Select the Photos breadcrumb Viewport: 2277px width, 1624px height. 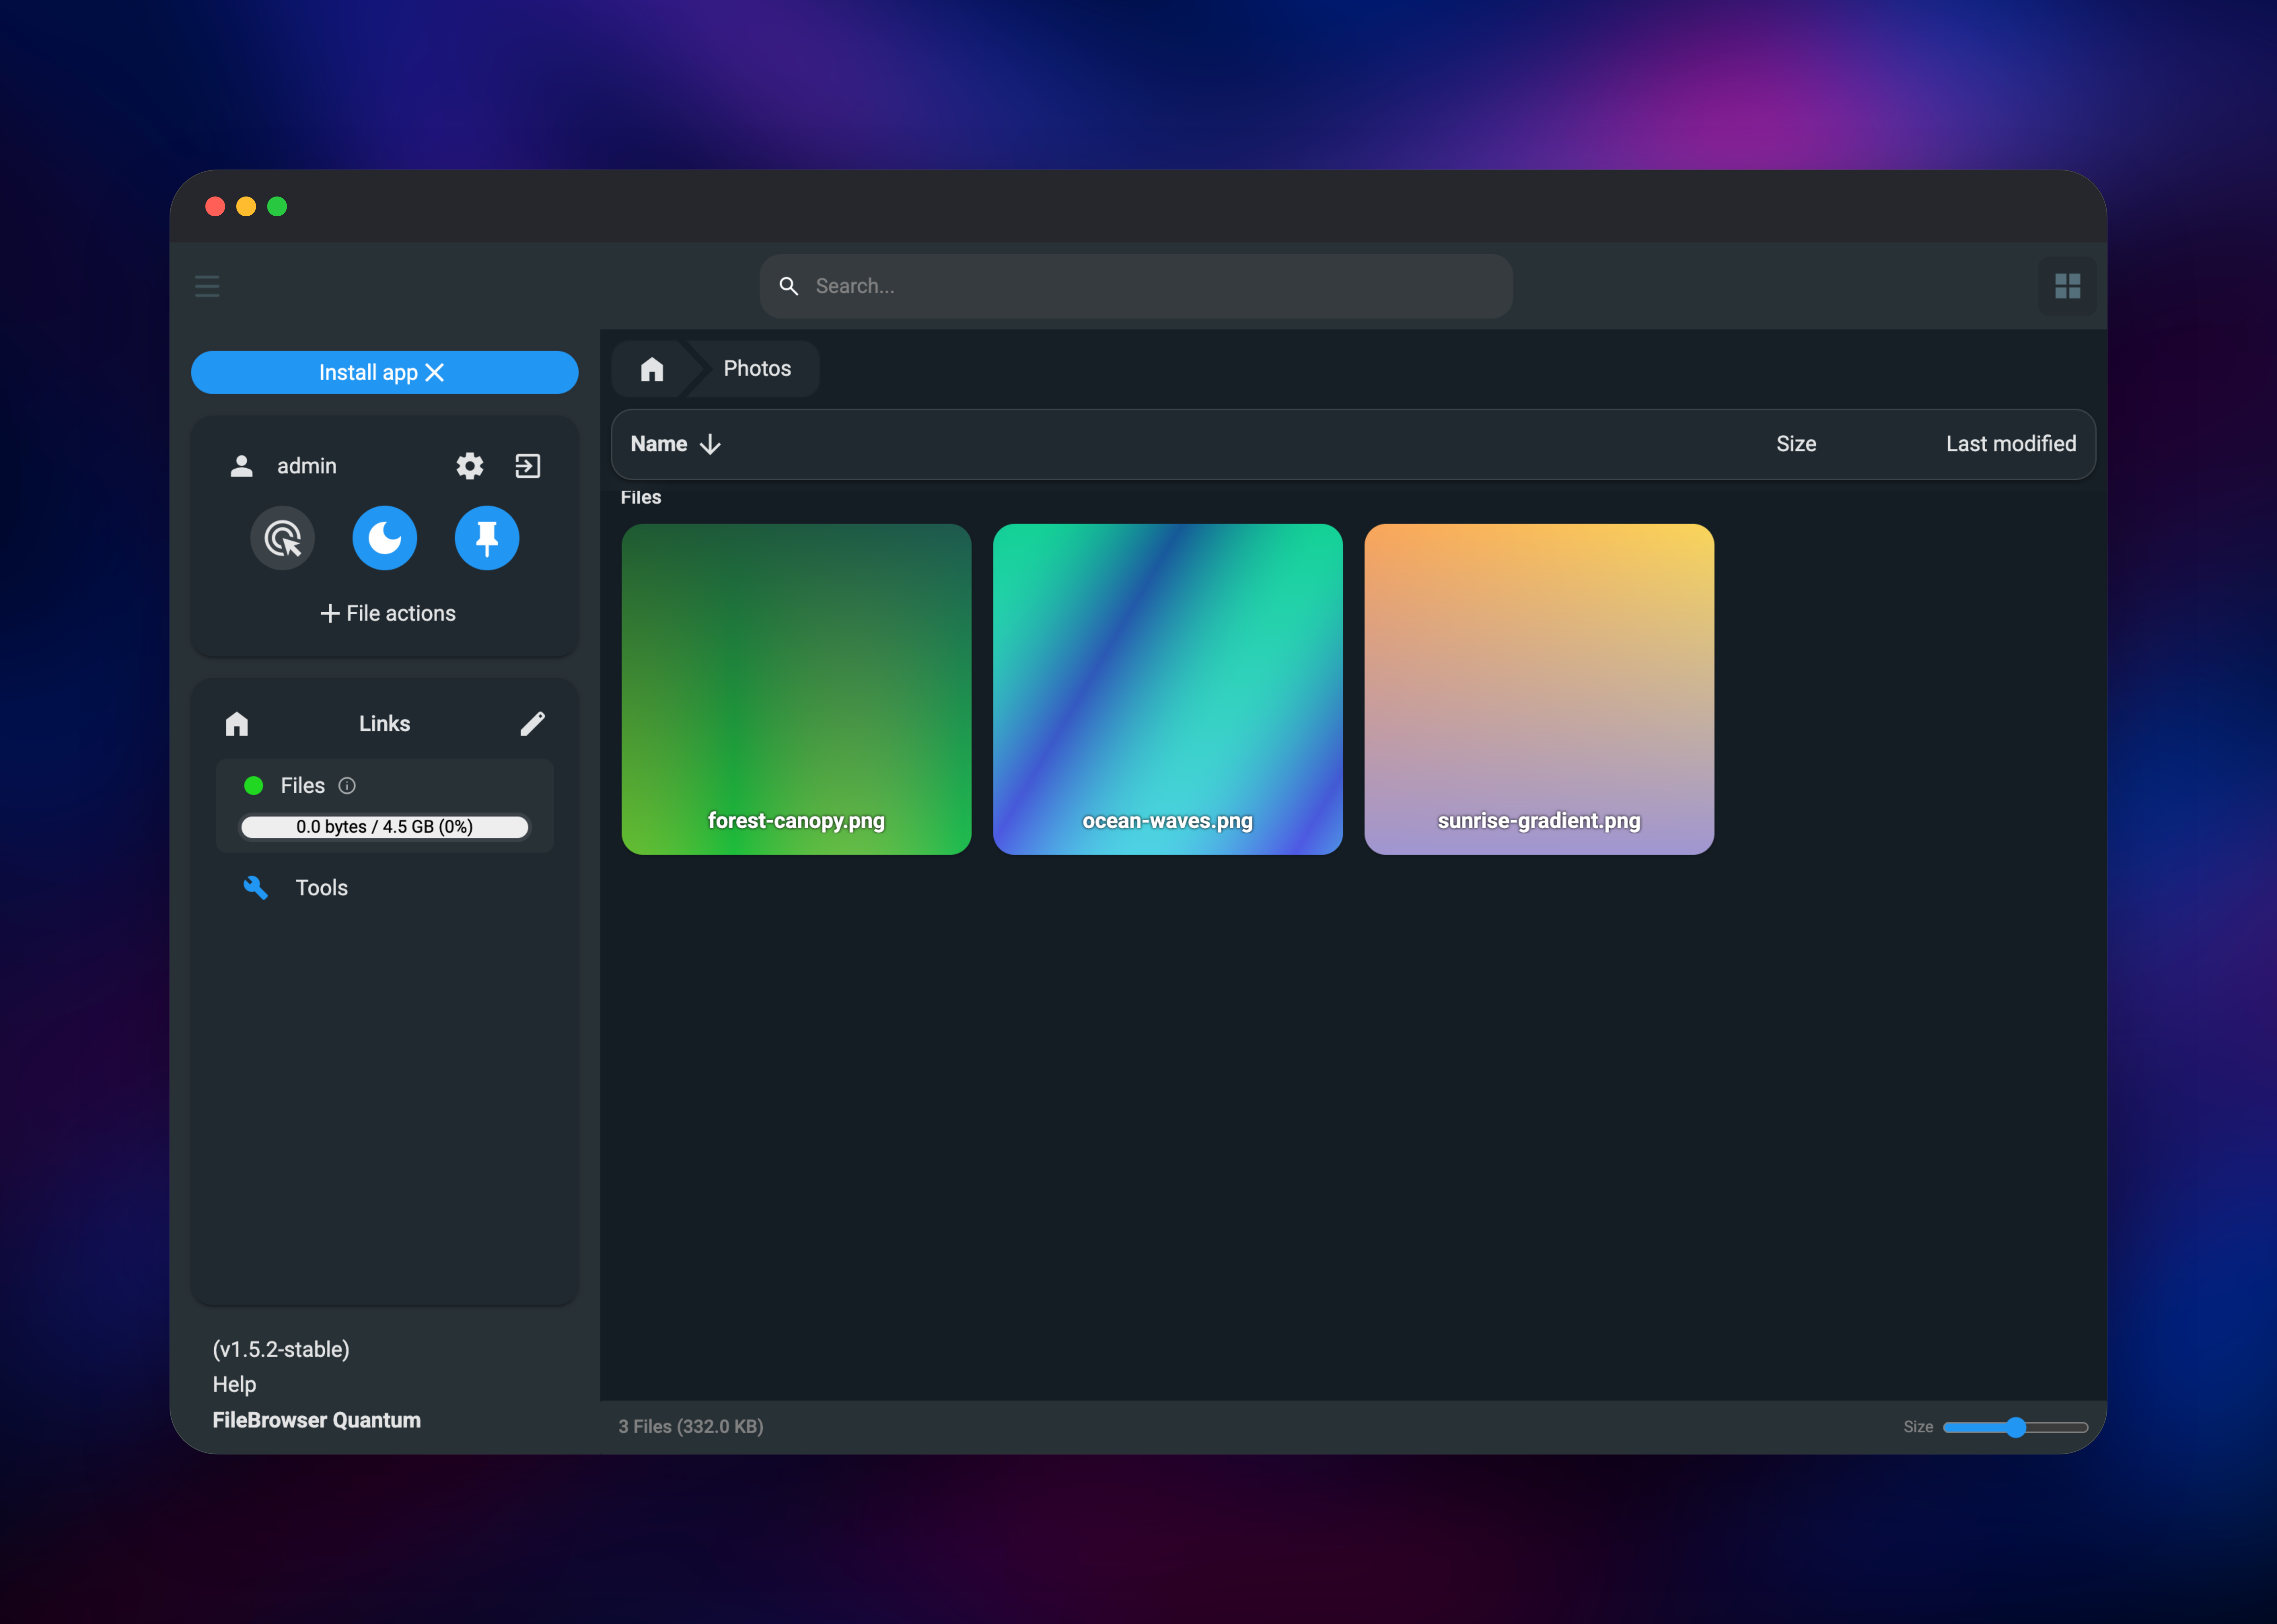(x=757, y=369)
